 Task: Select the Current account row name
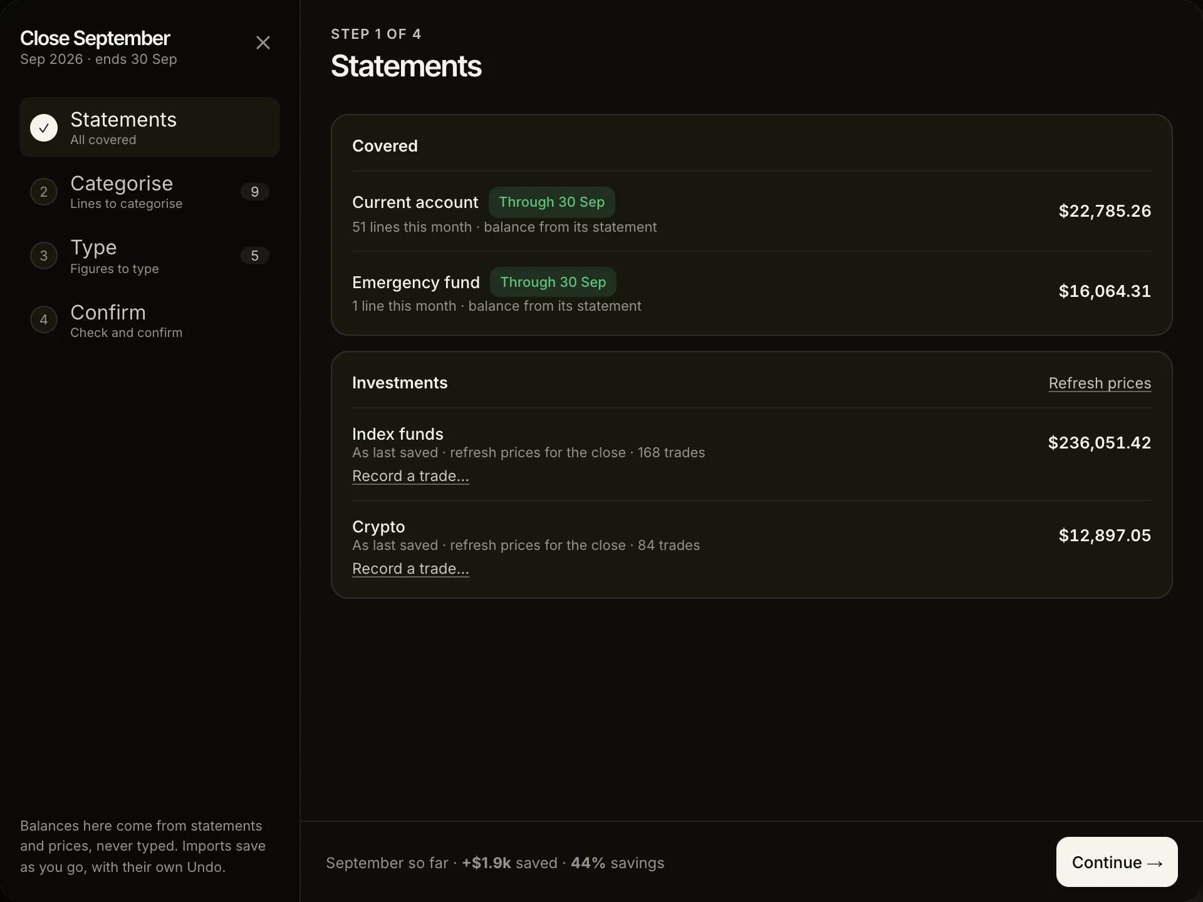(415, 202)
